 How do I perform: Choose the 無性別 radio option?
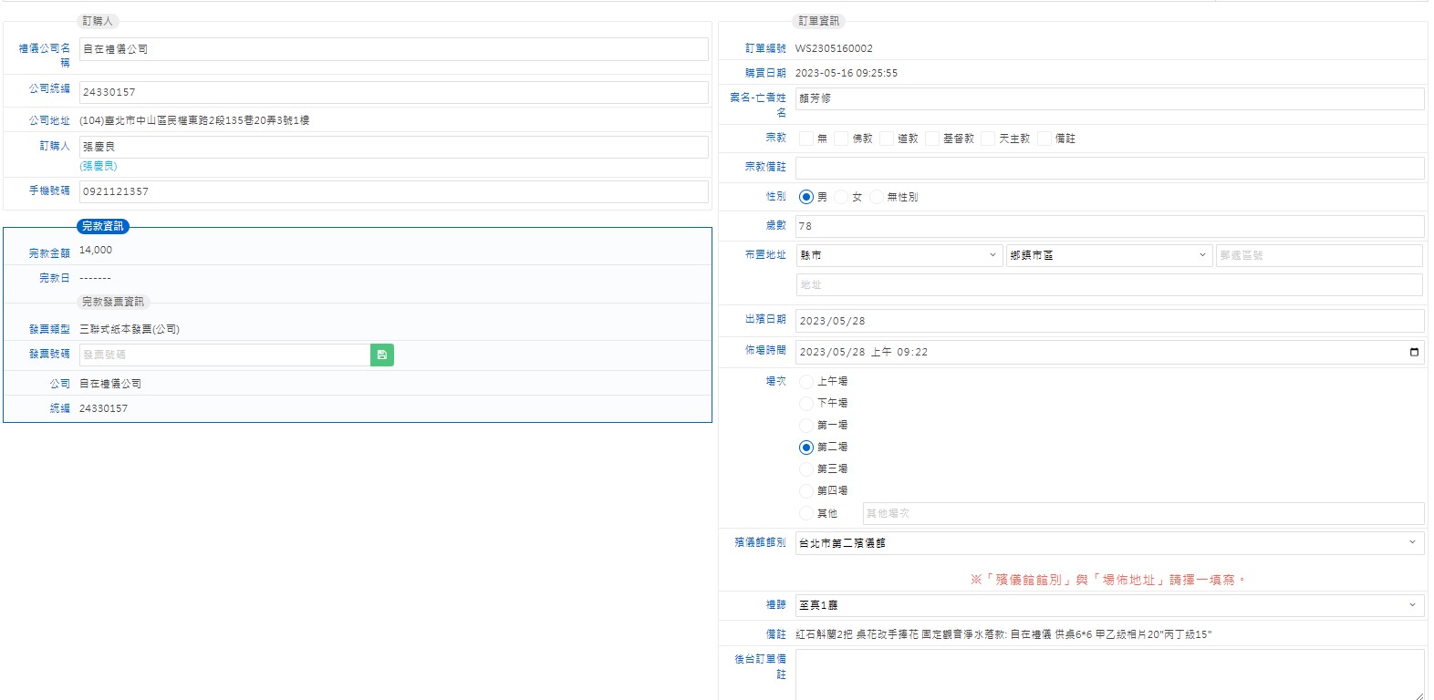[x=877, y=197]
